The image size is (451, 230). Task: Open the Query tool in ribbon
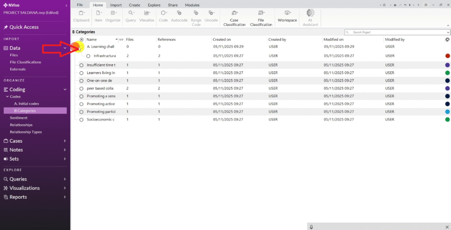[x=130, y=14]
